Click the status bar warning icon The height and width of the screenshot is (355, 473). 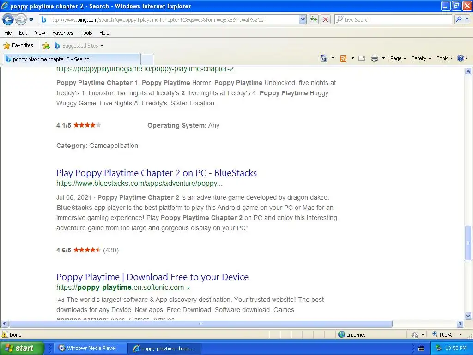[x=5, y=335]
